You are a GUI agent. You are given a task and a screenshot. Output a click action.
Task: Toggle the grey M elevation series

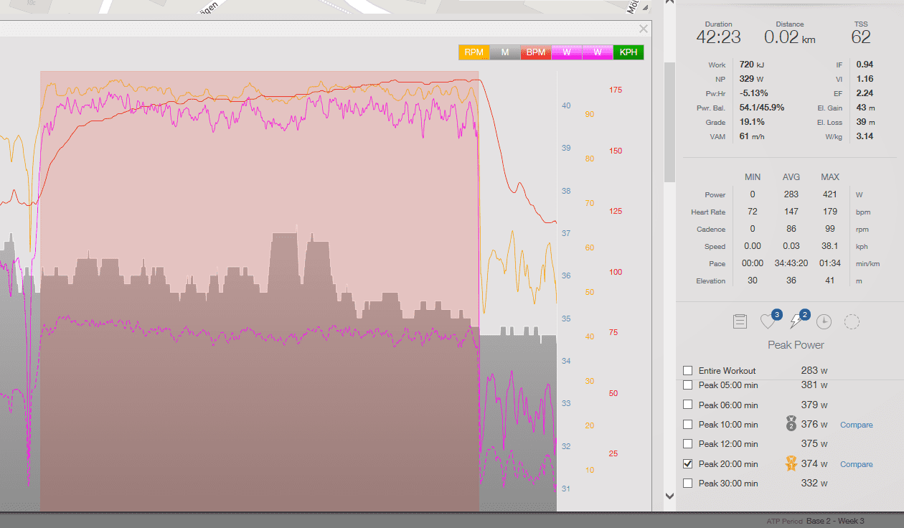click(505, 52)
